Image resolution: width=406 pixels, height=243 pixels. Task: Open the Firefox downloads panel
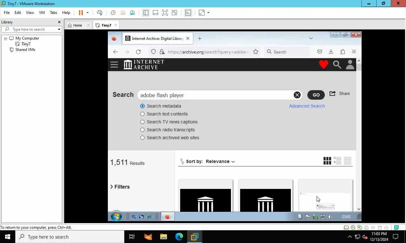pyautogui.click(x=331, y=52)
